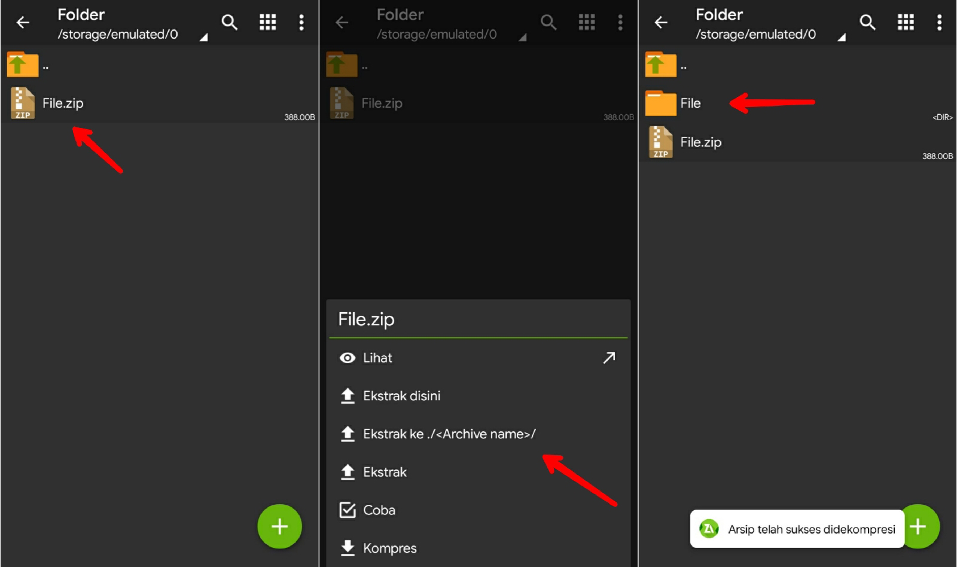The height and width of the screenshot is (567, 957).
Task: Expand the /storage/emulated/0 path dropdown
Action: point(204,37)
